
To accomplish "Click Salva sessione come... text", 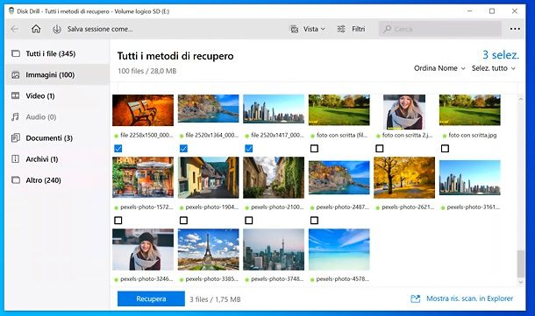I will [x=100, y=29].
